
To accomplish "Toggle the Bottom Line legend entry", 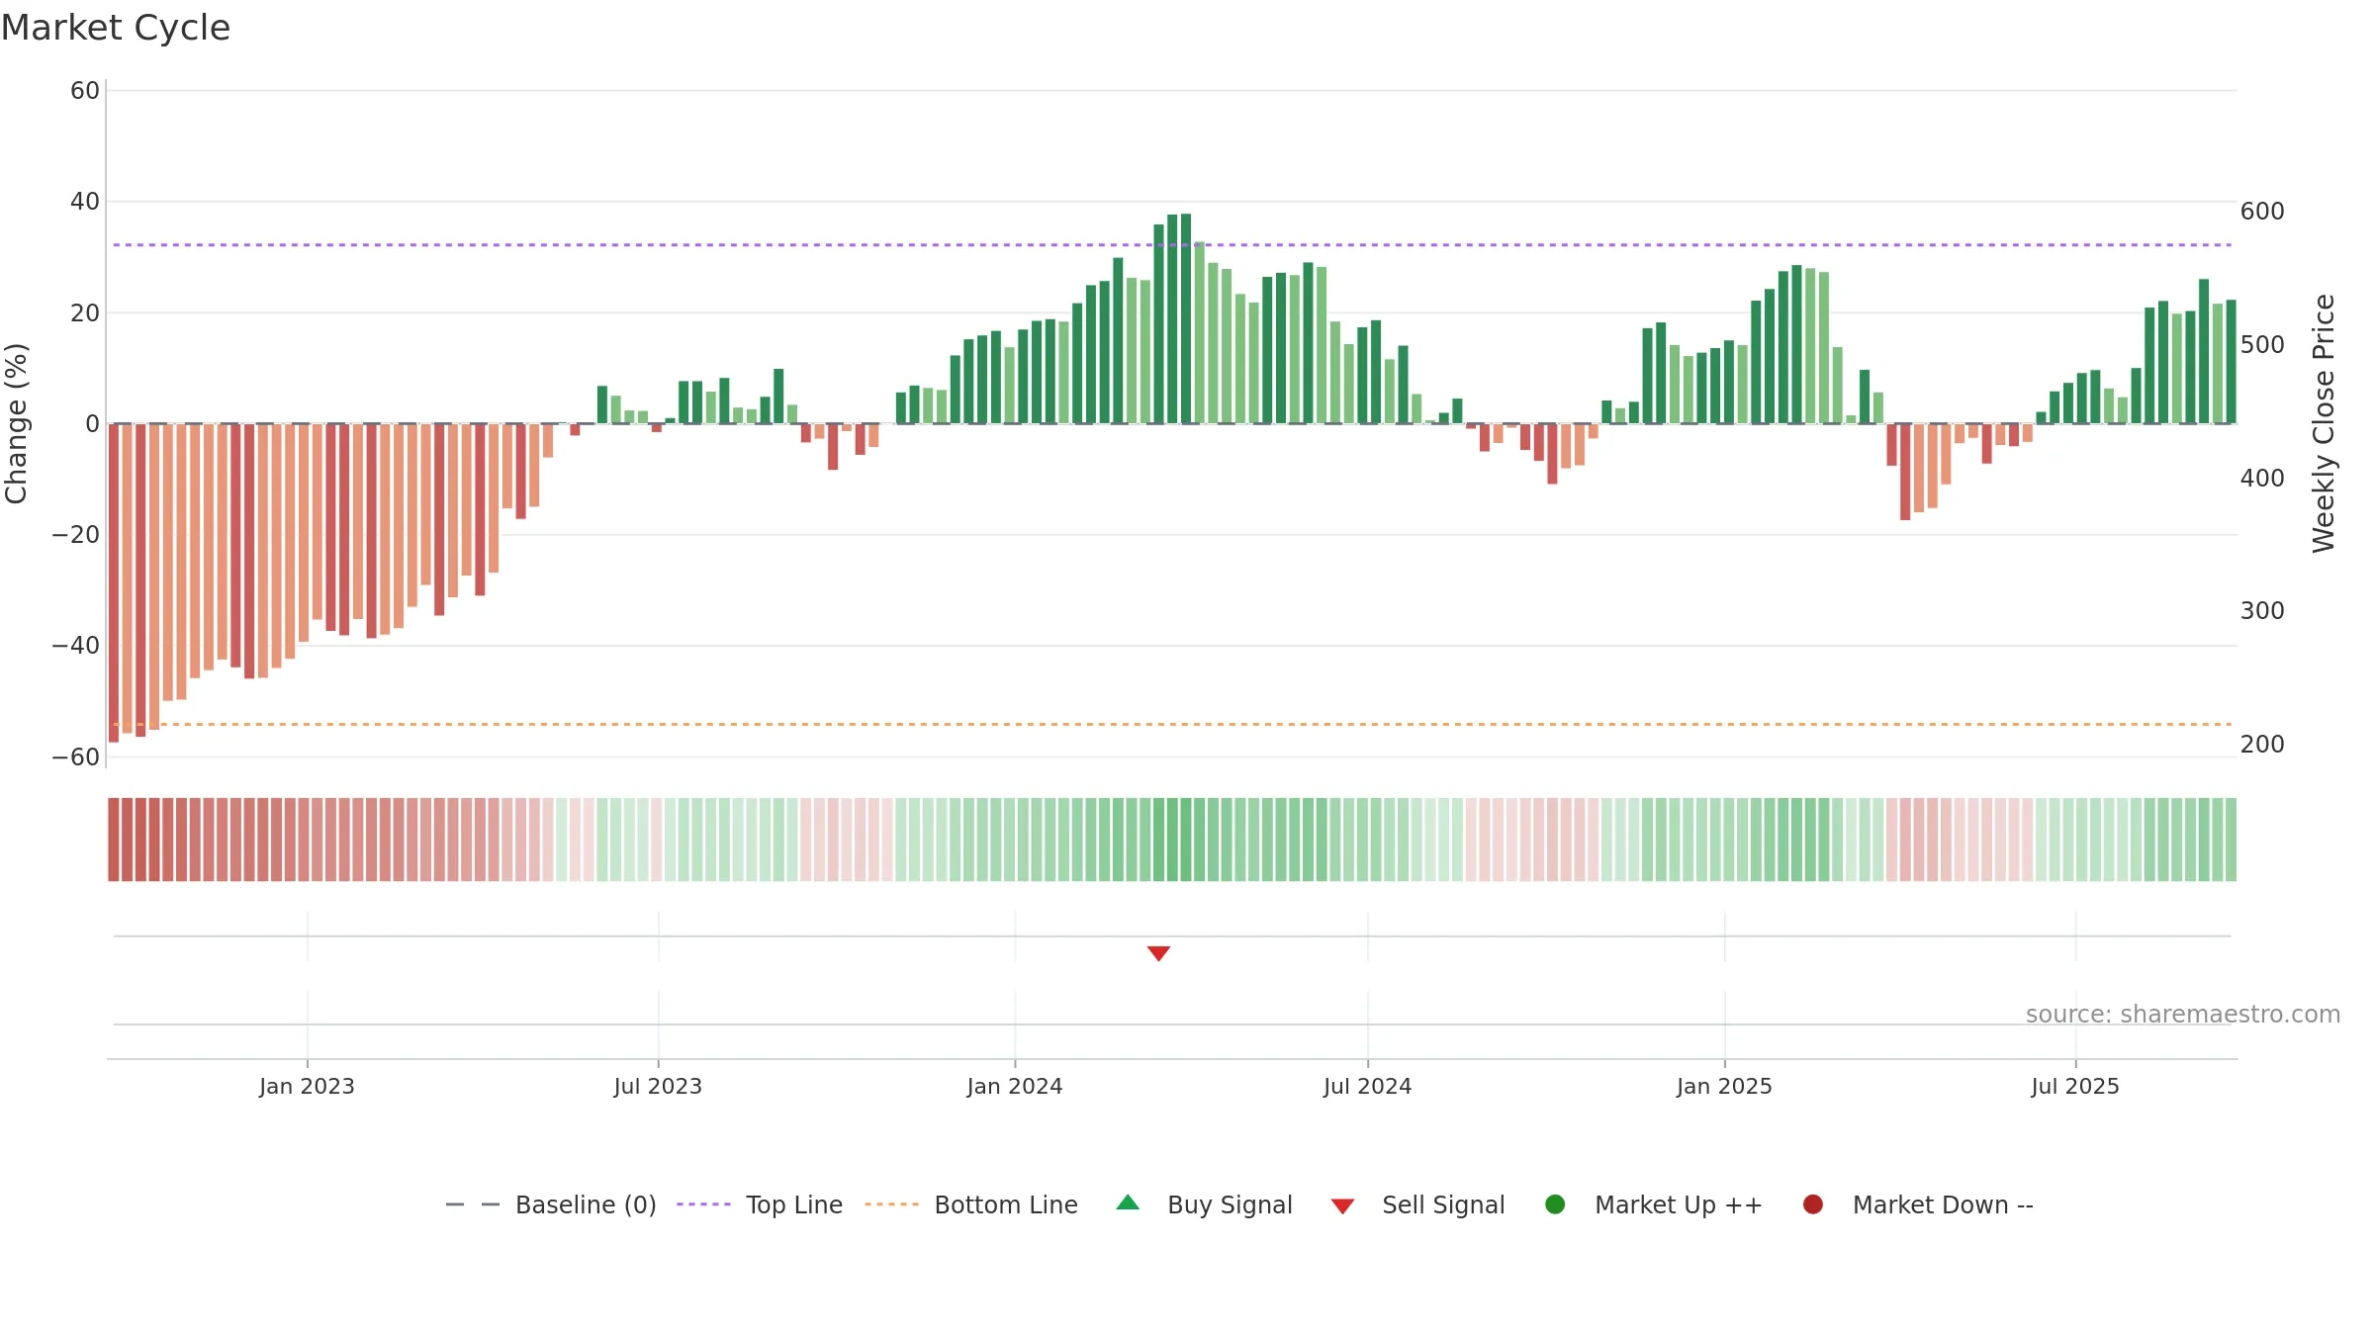I will click(x=971, y=1204).
